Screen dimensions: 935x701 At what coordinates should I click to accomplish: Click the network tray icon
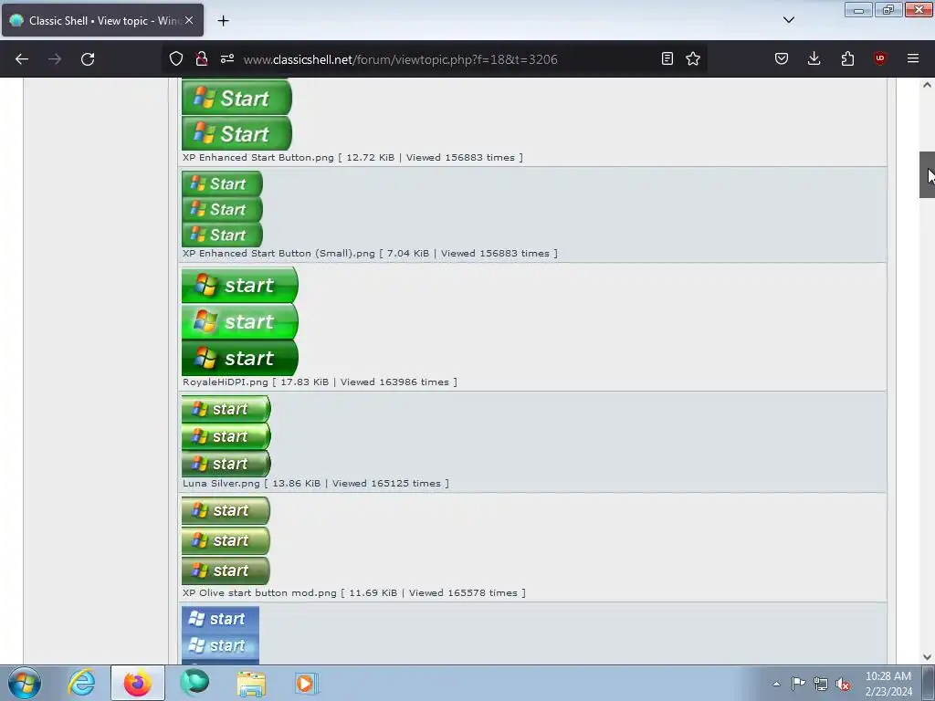point(821,684)
